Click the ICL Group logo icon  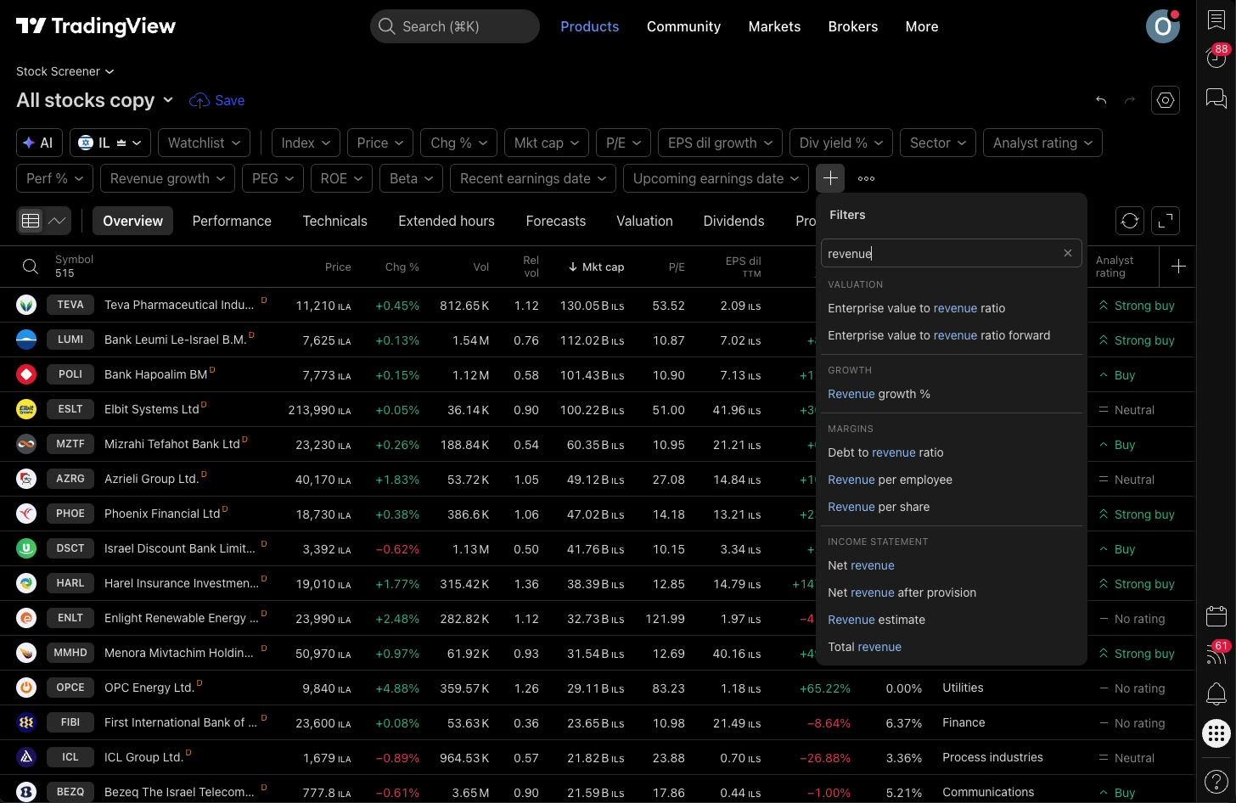pos(26,757)
